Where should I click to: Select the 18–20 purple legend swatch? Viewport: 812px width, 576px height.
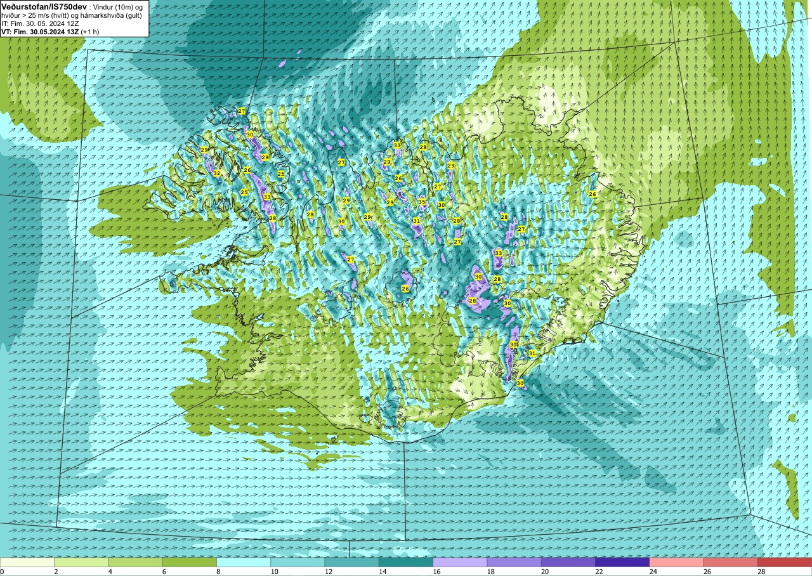pyautogui.click(x=514, y=562)
